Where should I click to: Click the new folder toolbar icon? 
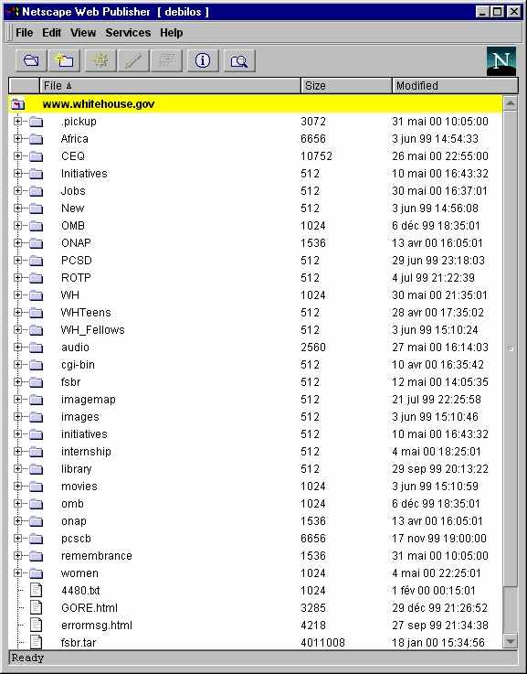(64, 60)
